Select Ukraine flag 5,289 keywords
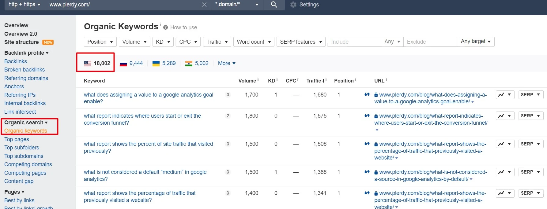 point(164,63)
